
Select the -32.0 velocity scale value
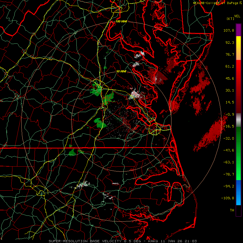coord(229,139)
